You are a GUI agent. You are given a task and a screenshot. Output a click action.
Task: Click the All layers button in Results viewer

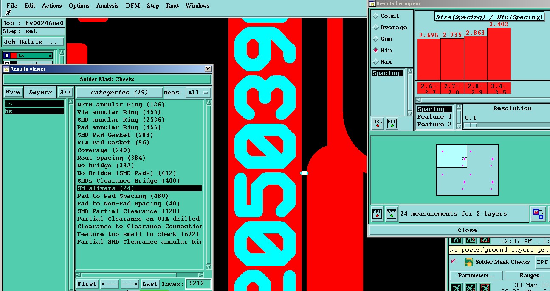pos(65,92)
